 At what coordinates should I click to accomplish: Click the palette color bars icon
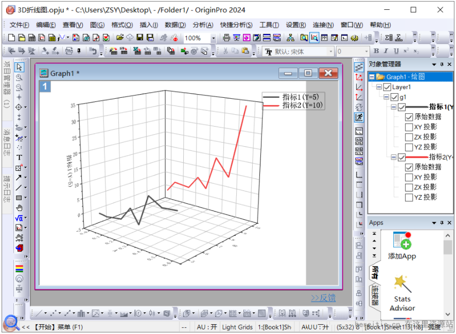point(19,269)
